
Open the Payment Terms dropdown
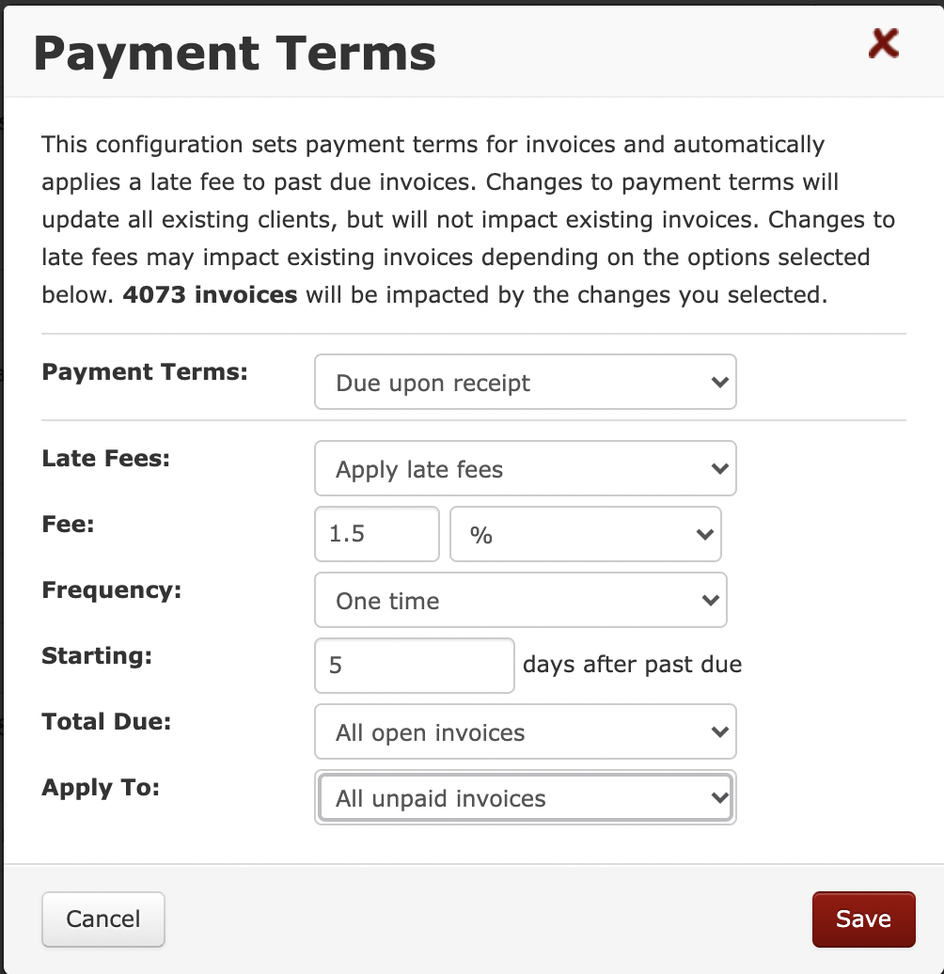pyautogui.click(x=526, y=382)
